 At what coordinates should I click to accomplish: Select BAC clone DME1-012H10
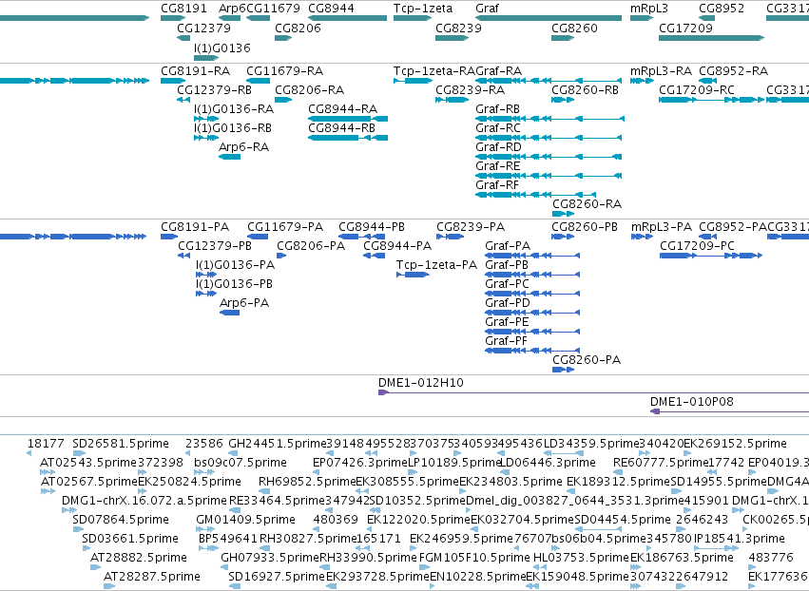(x=593, y=393)
